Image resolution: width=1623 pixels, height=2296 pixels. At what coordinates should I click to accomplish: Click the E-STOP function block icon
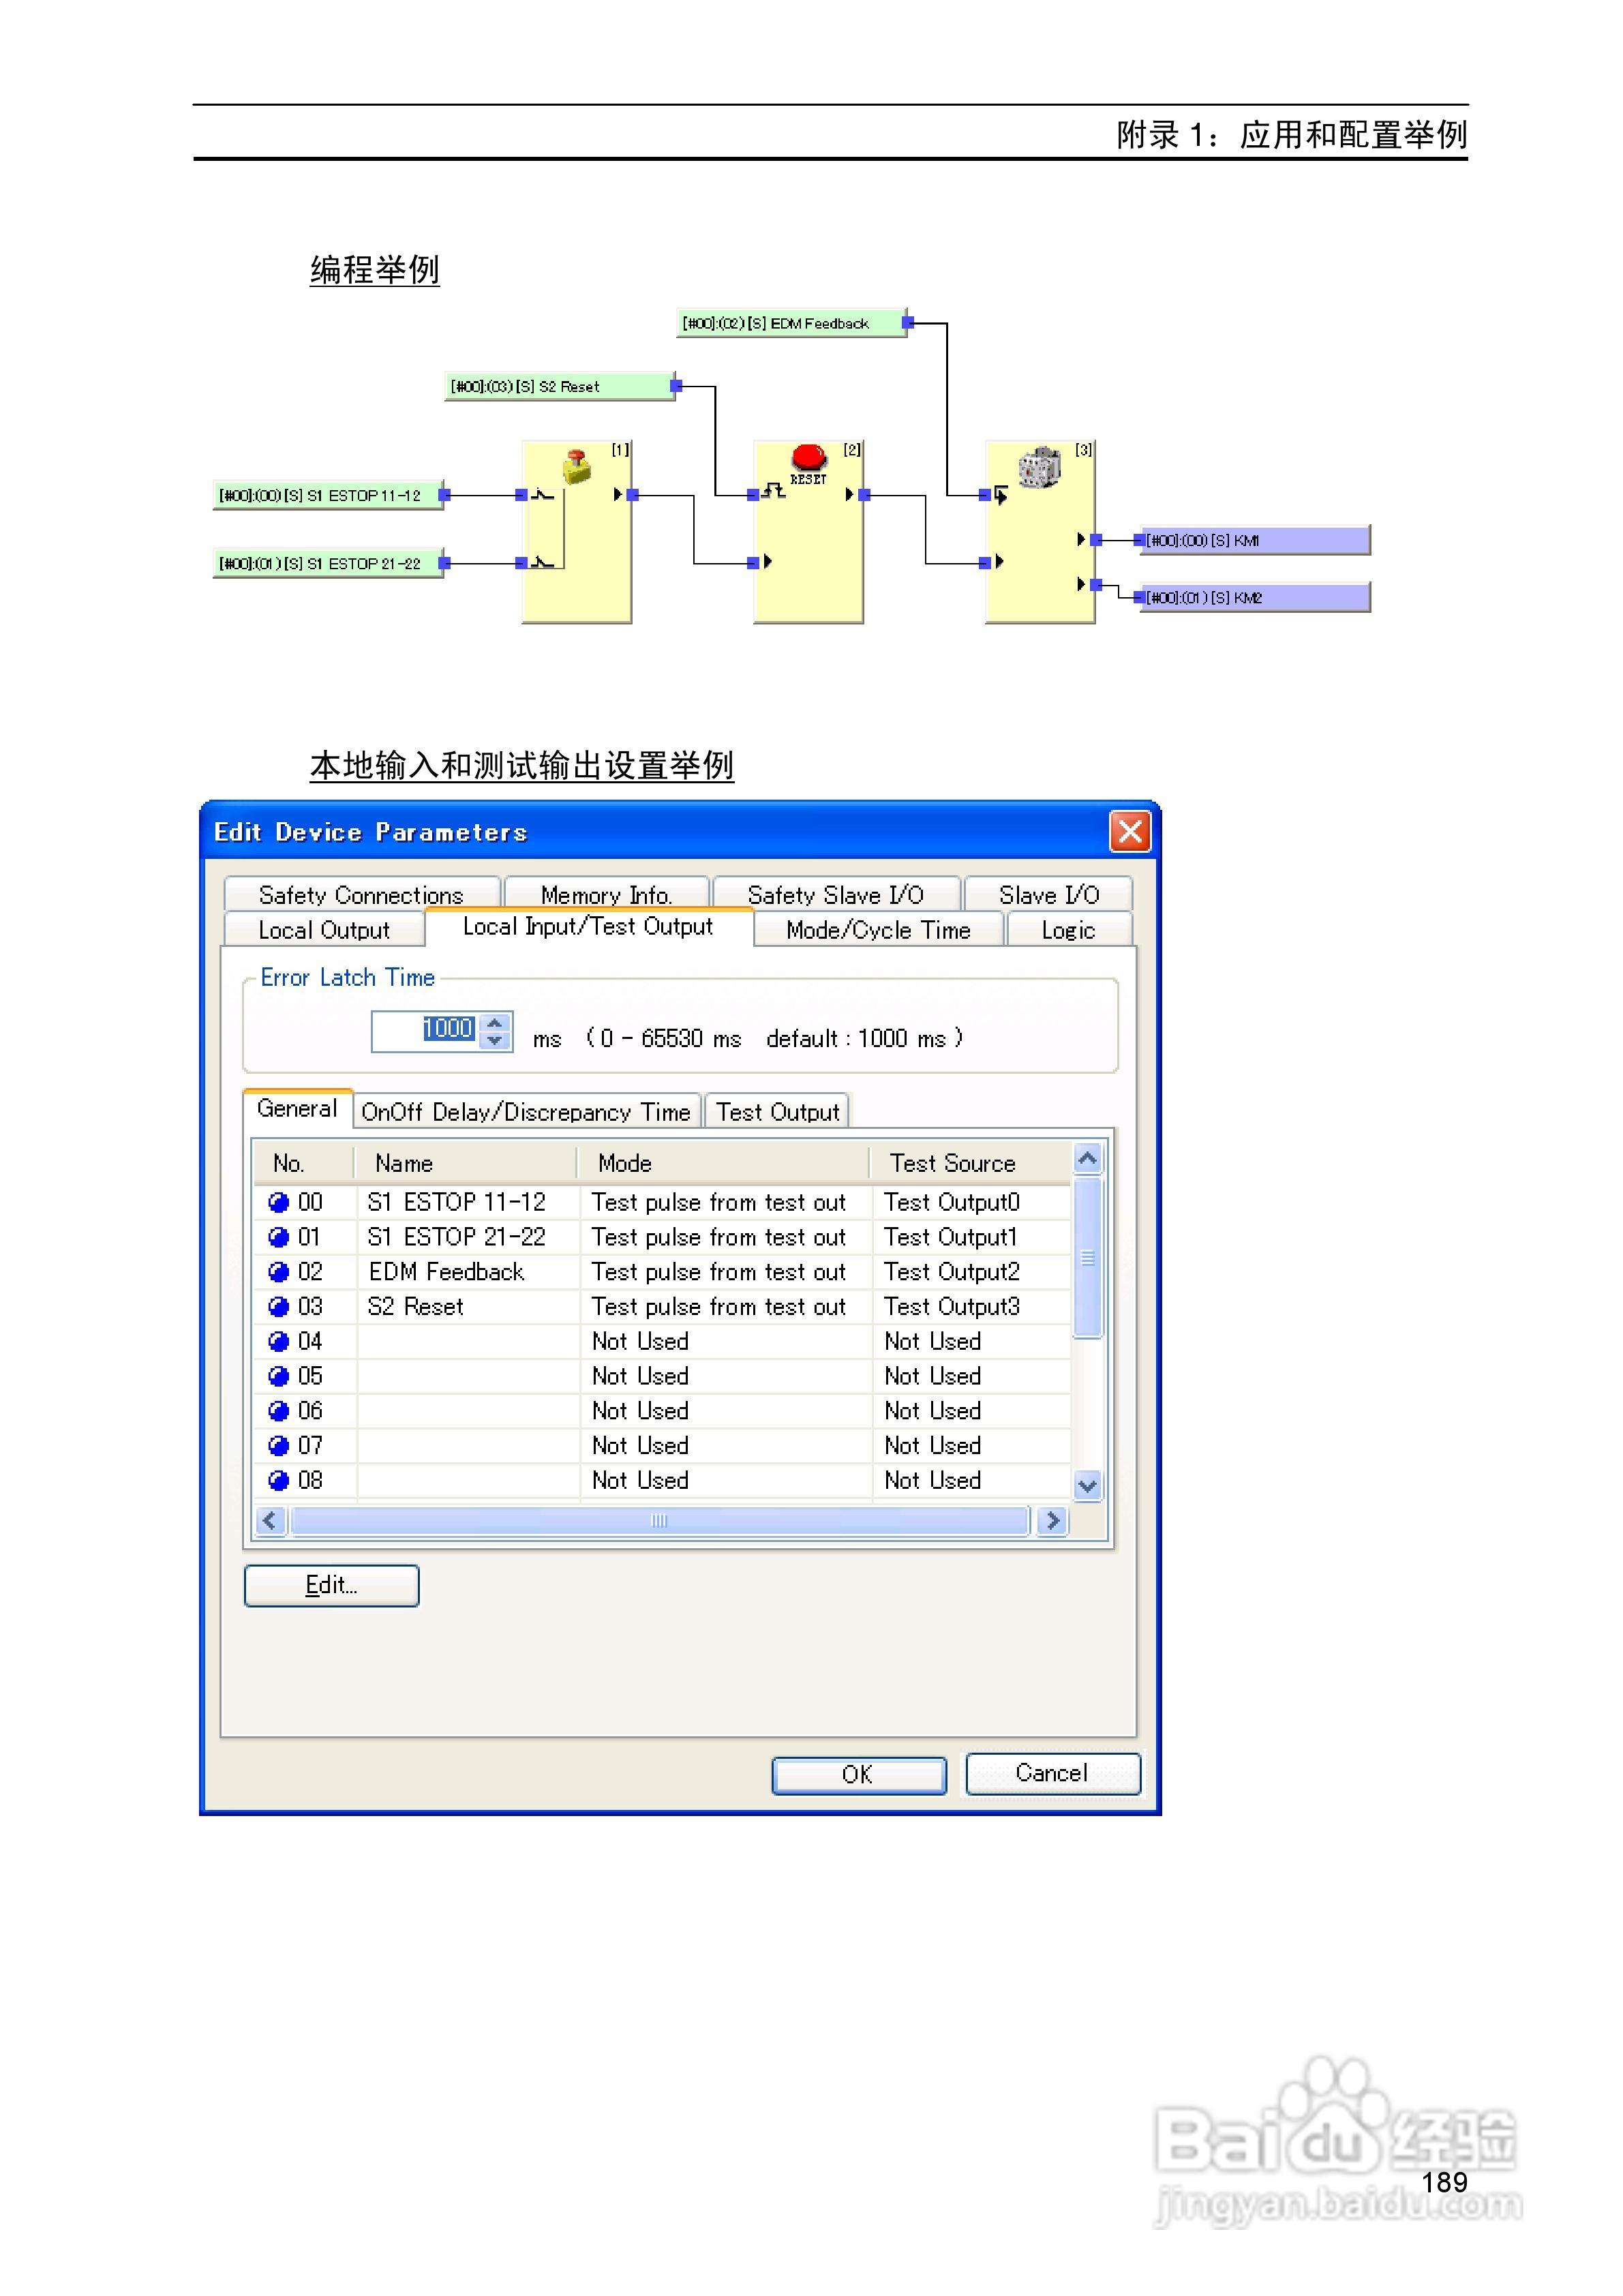point(576,467)
